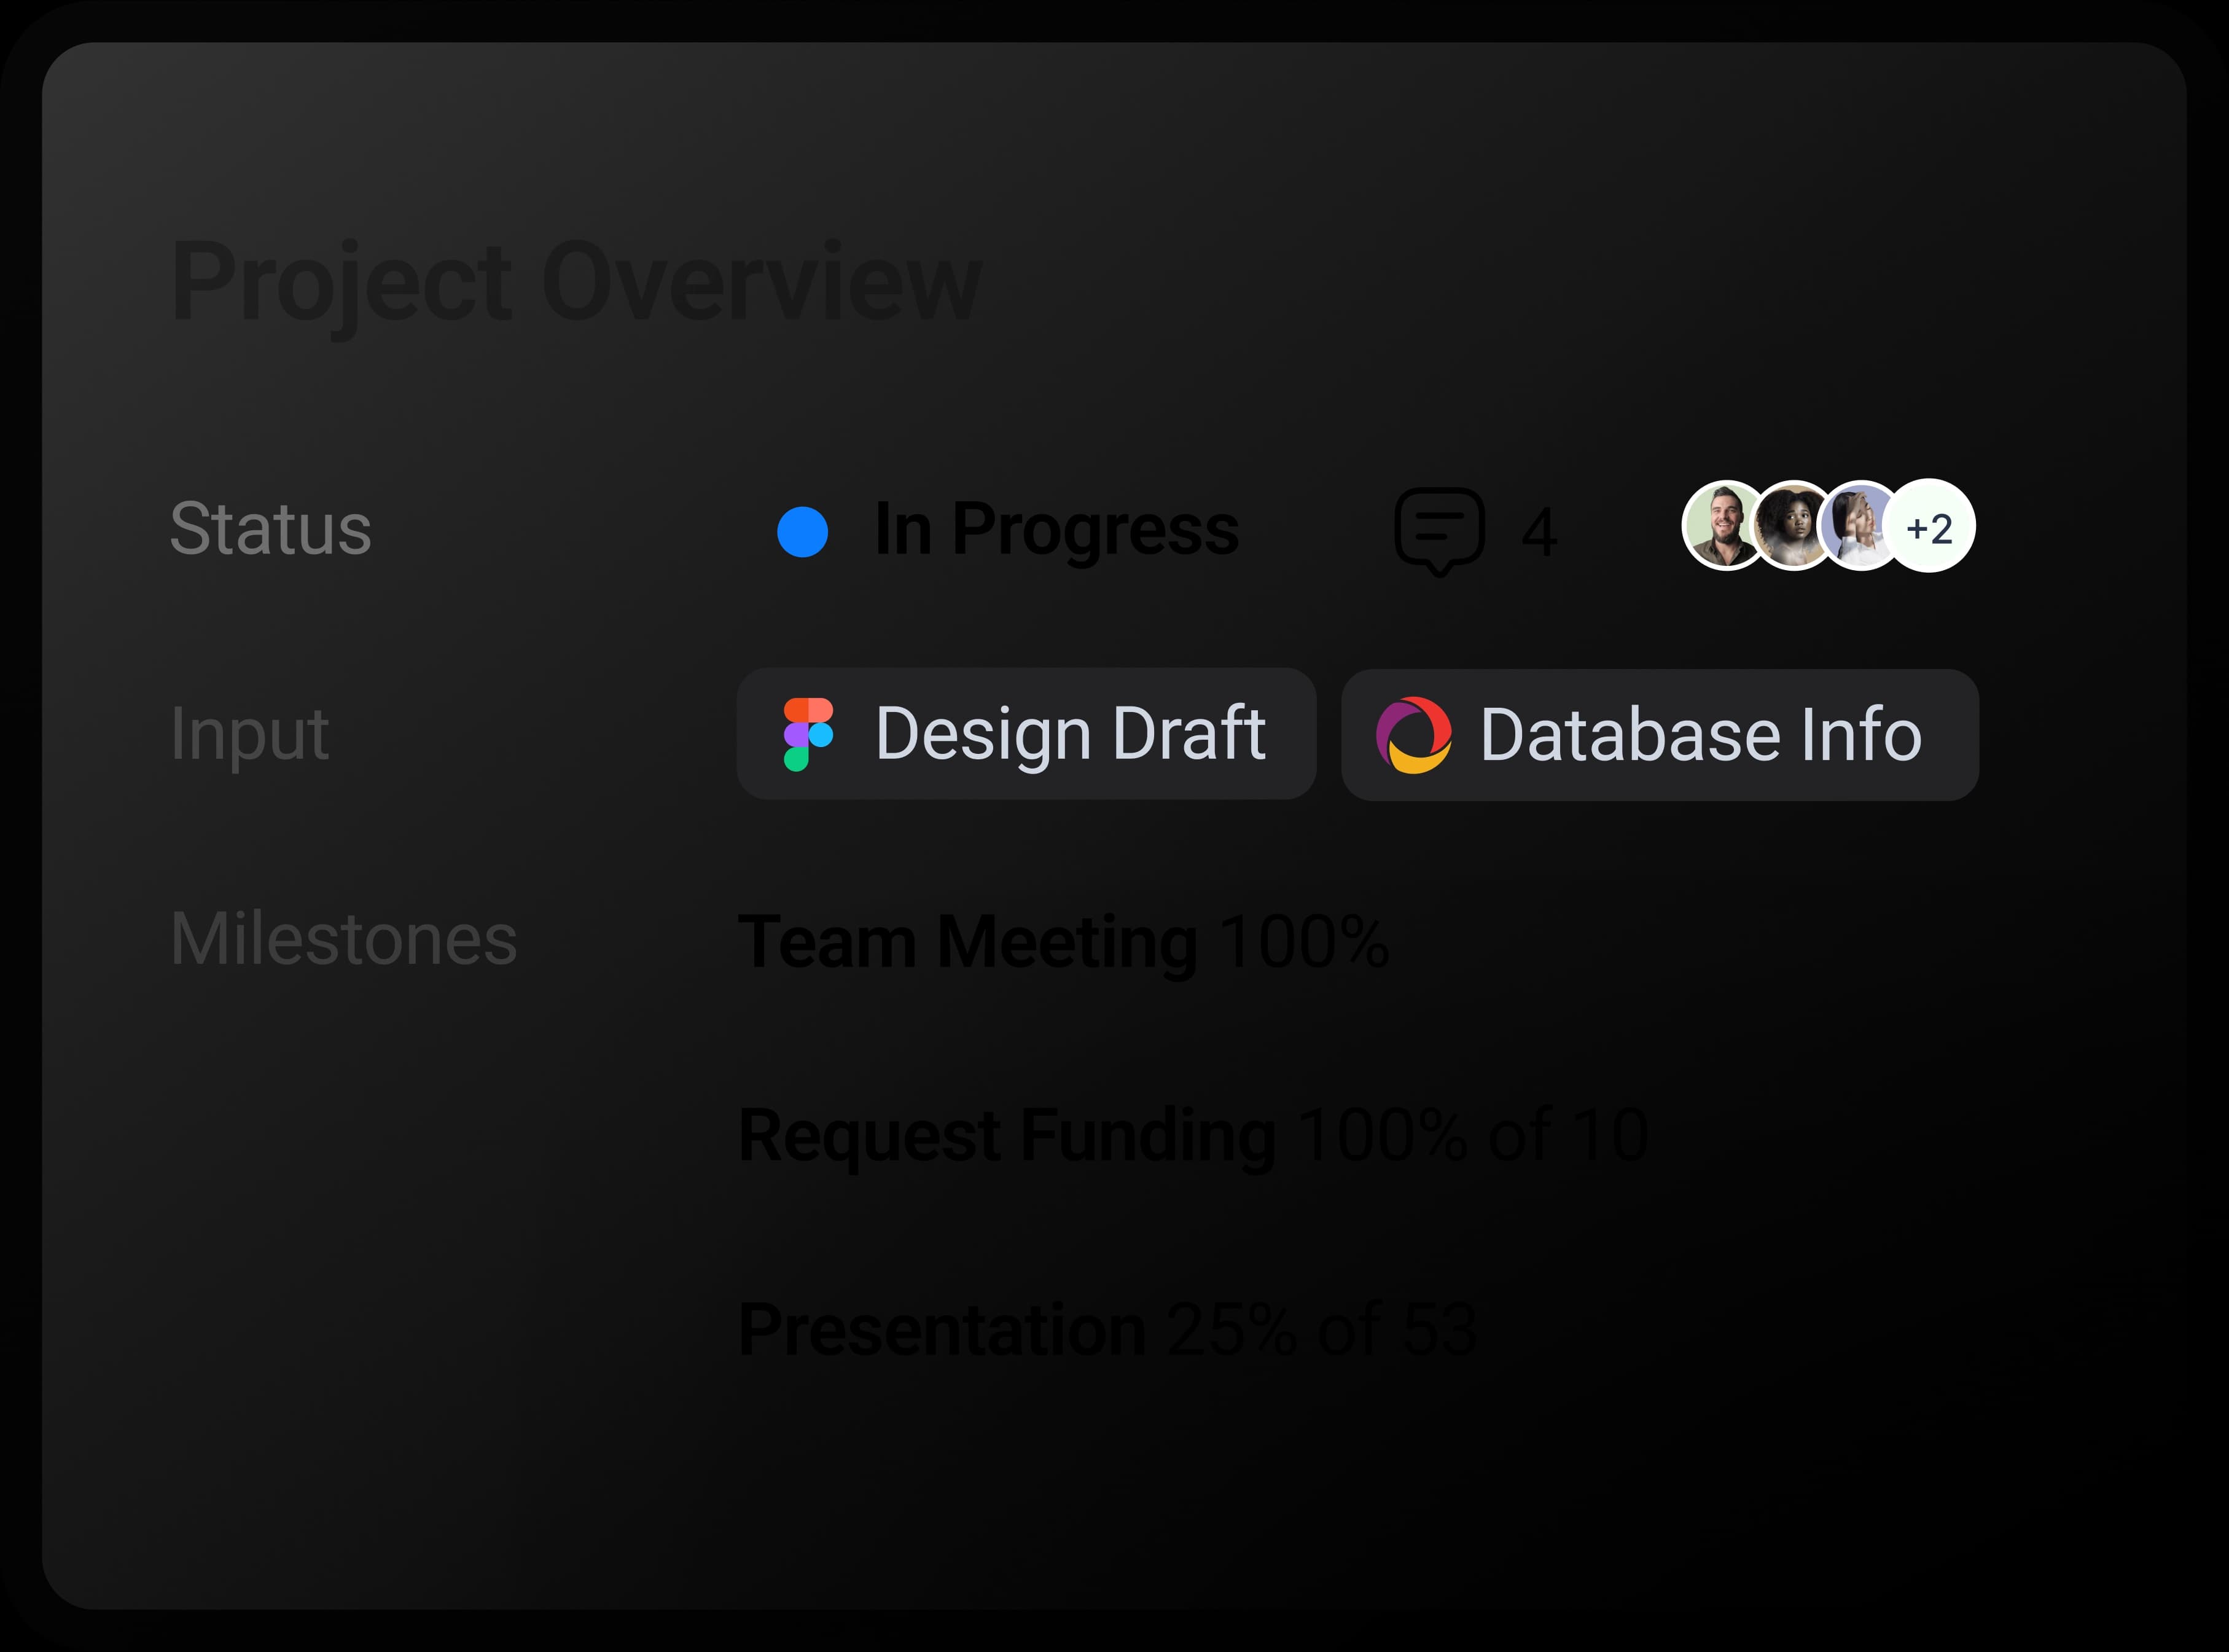The height and width of the screenshot is (1652, 2229).
Task: Open the Database Info text label
Action: pos(1700,735)
